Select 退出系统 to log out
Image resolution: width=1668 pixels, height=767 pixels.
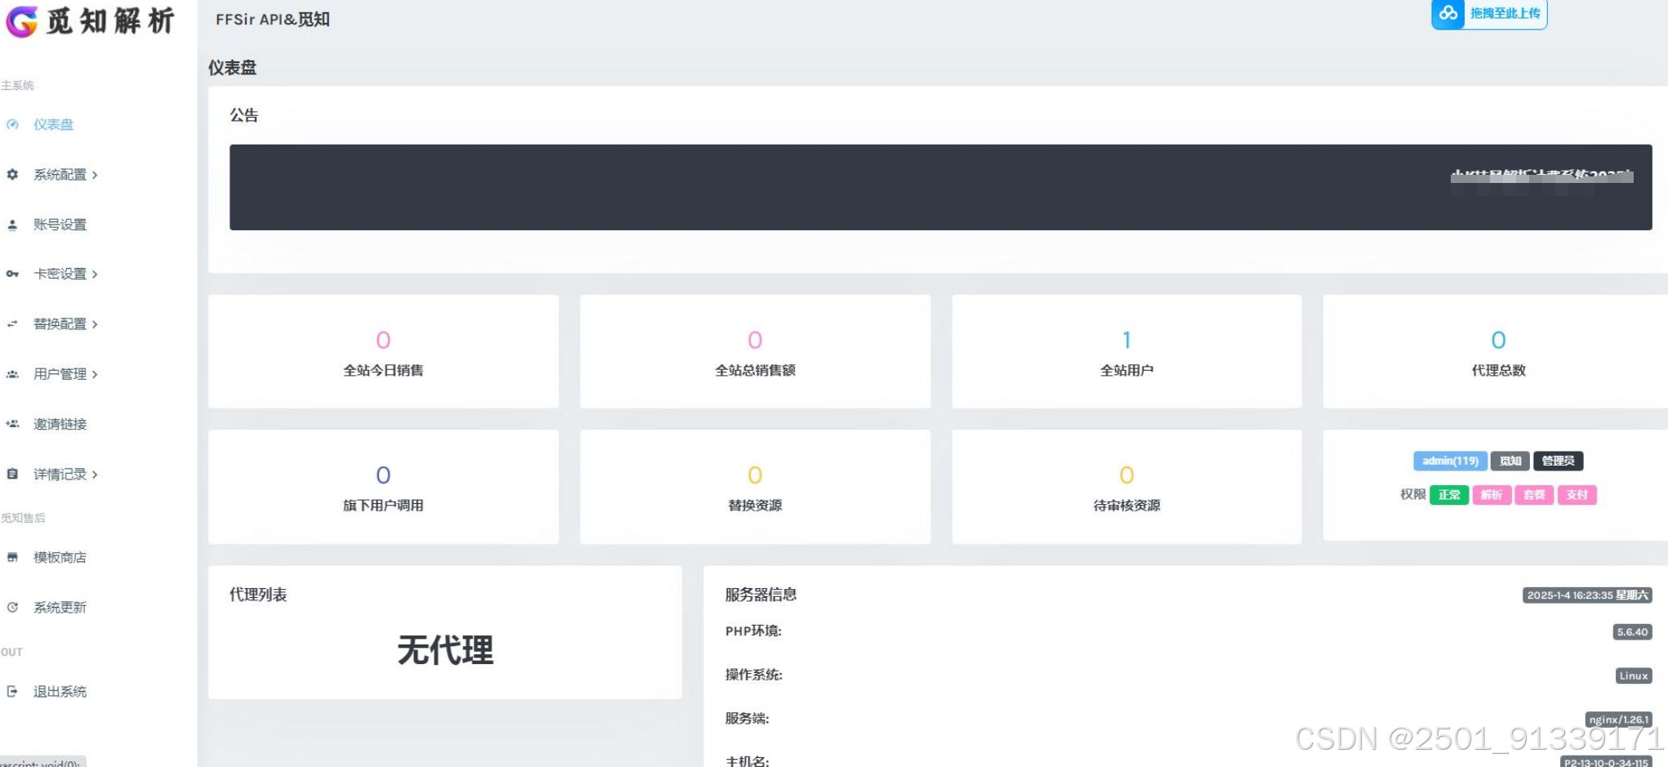click(x=59, y=690)
